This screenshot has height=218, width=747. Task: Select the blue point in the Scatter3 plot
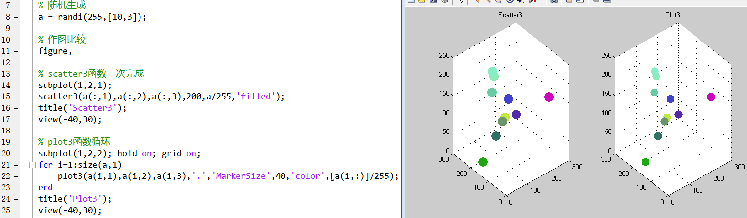coord(508,99)
